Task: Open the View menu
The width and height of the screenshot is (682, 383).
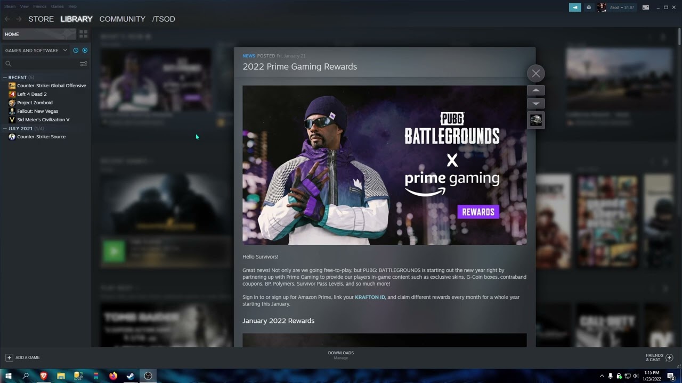Action: [25, 6]
